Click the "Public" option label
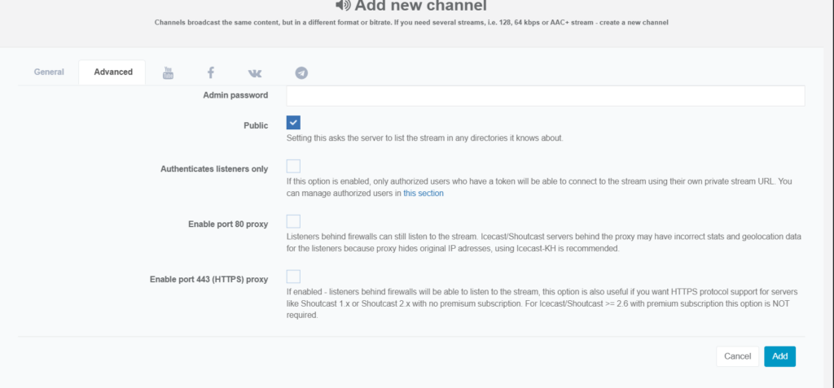Image resolution: width=834 pixels, height=388 pixels. pos(255,125)
